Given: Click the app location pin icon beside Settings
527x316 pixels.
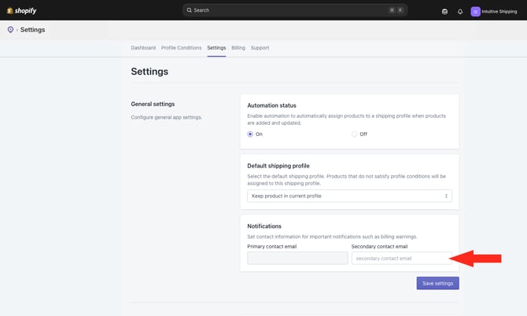Looking at the screenshot, I should [10, 30].
